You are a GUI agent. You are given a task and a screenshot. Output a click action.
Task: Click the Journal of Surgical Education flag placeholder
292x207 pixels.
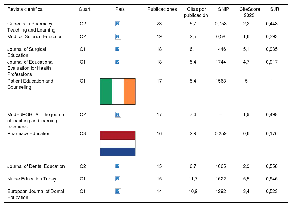118,49
